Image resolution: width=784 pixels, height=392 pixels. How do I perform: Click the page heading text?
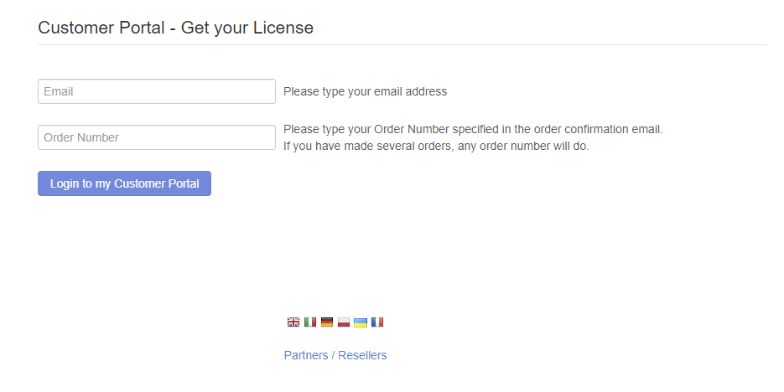tap(175, 28)
